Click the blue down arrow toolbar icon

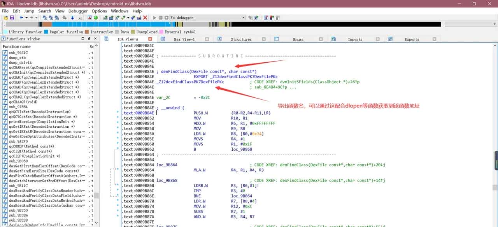(72, 18)
